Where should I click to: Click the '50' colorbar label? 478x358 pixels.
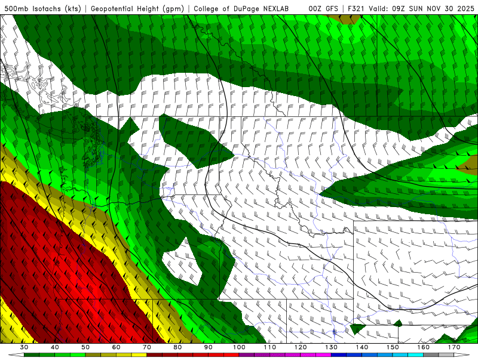tap(85, 347)
